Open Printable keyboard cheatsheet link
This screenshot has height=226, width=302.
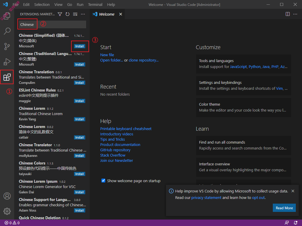pyautogui.click(x=126, y=129)
